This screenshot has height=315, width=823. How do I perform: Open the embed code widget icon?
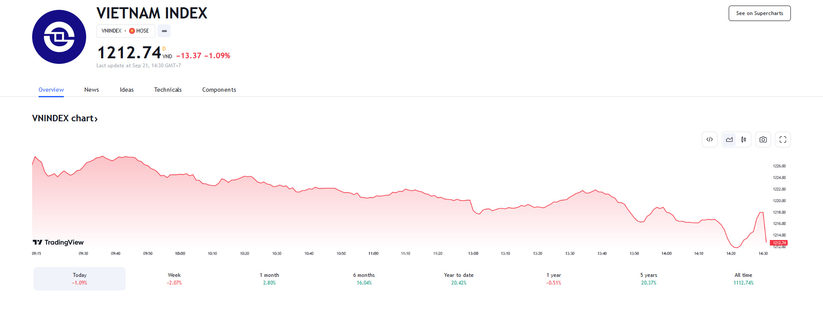pos(709,140)
